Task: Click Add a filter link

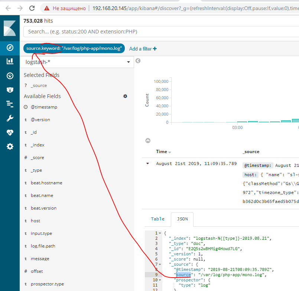Action: [143, 49]
